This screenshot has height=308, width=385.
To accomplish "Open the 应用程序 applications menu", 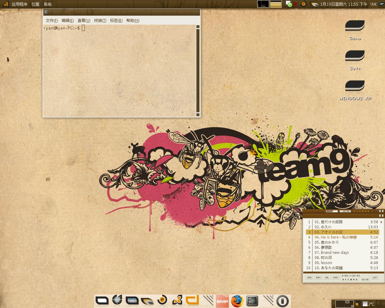I will click(20, 4).
